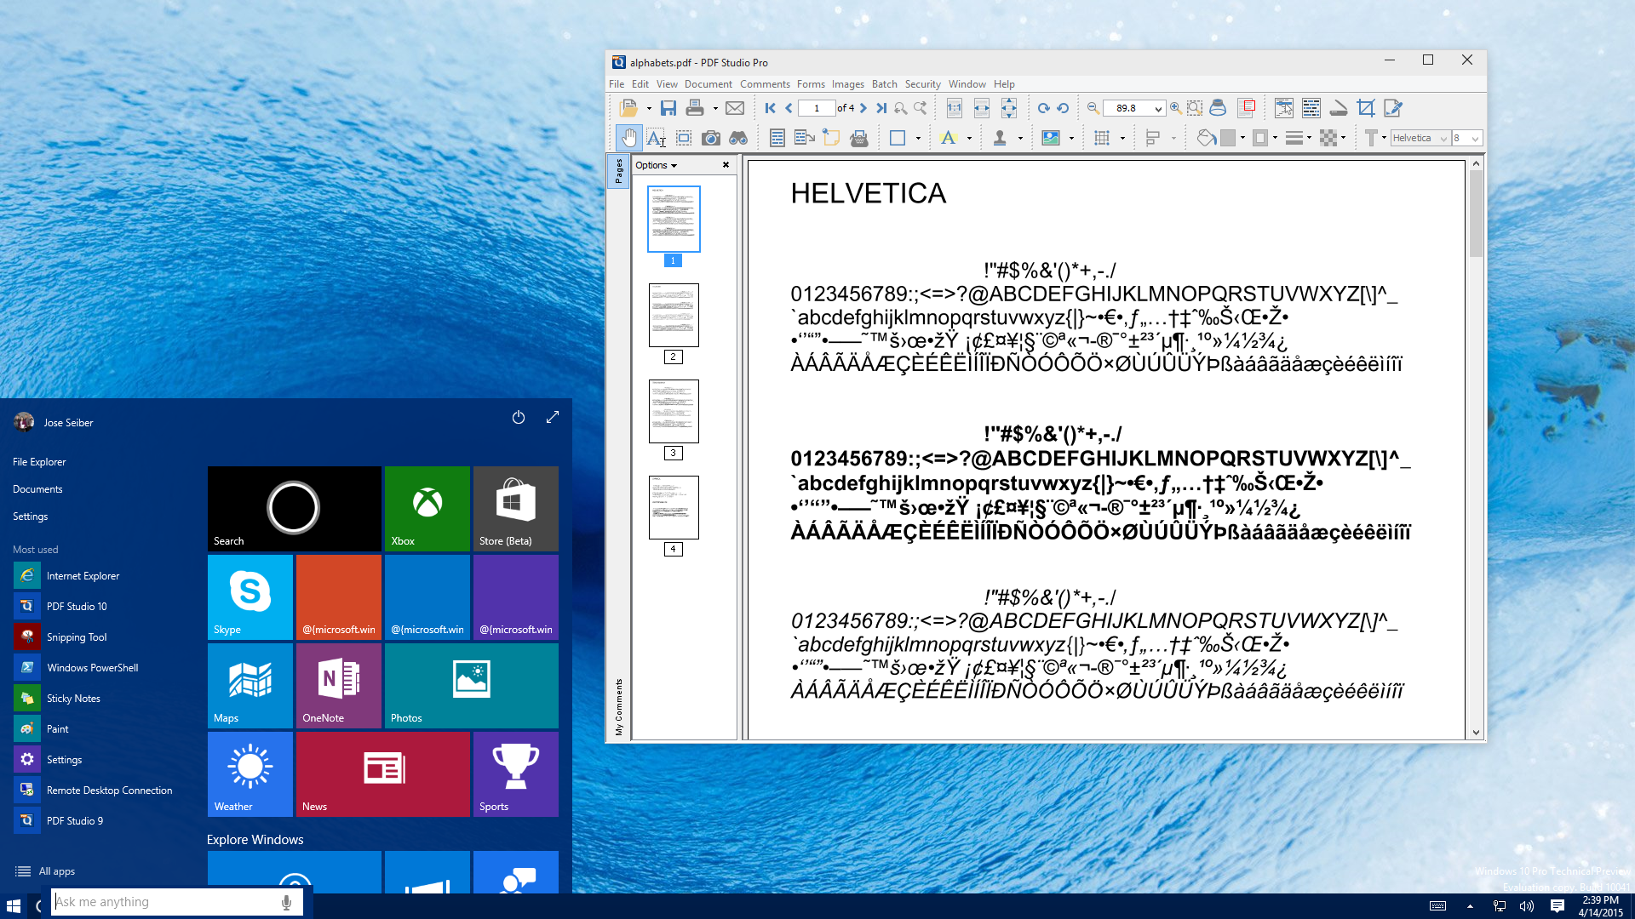Image resolution: width=1635 pixels, height=919 pixels.
Task: Select page 3 thumbnail in Pages panel
Action: coord(672,411)
